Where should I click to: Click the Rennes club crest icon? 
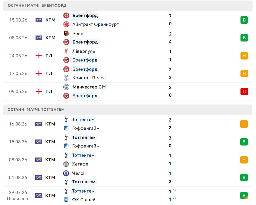(x=66, y=33)
